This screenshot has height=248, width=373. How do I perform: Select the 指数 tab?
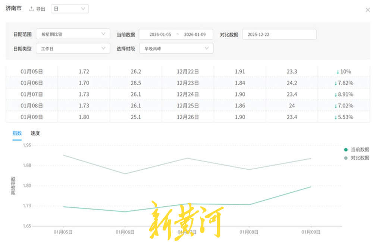[x=17, y=133]
